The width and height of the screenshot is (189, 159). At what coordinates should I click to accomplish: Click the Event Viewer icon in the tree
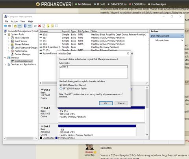pos(12,41)
